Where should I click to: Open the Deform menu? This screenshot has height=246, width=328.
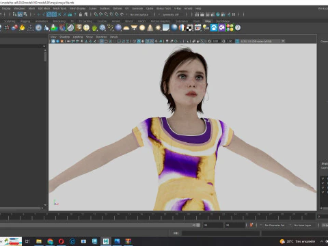point(118,8)
